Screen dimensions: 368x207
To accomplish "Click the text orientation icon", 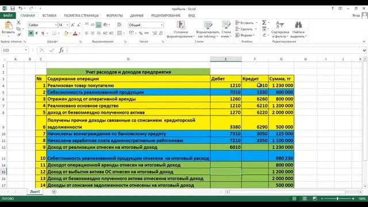I will 106,25.
